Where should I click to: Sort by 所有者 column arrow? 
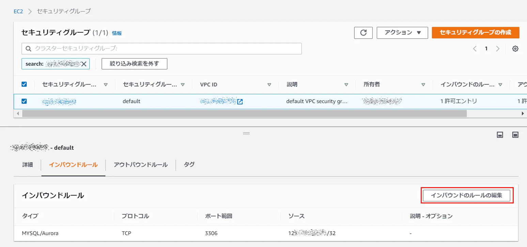tap(423, 85)
